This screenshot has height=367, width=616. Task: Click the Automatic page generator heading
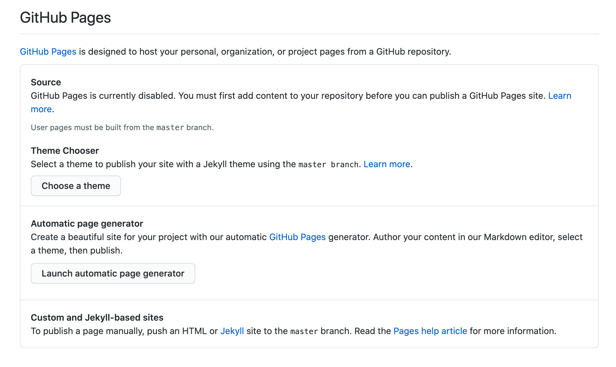tap(87, 223)
